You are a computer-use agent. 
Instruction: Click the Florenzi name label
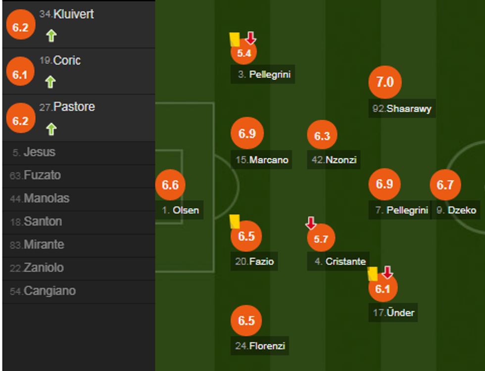260,346
